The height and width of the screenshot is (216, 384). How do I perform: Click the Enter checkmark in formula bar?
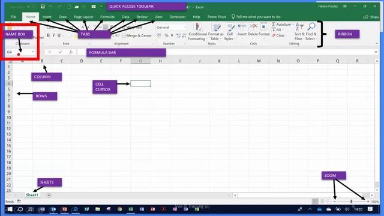[60, 52]
